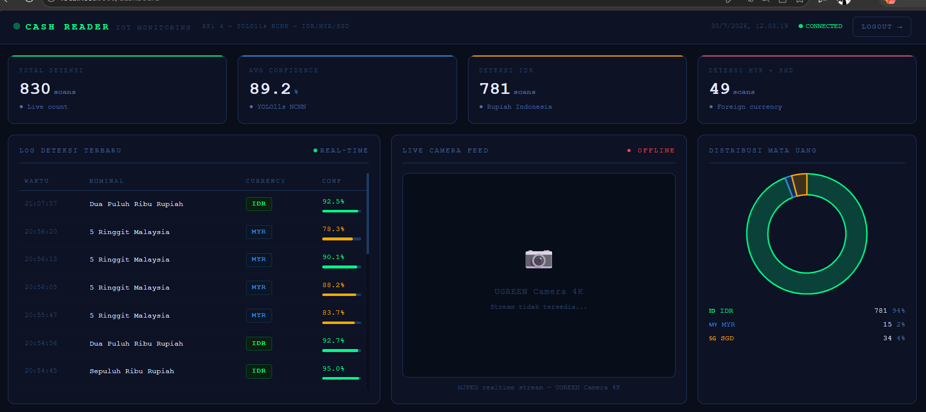Select the Avg Confidence 89.2 card
This screenshot has height=412, width=926.
347,89
